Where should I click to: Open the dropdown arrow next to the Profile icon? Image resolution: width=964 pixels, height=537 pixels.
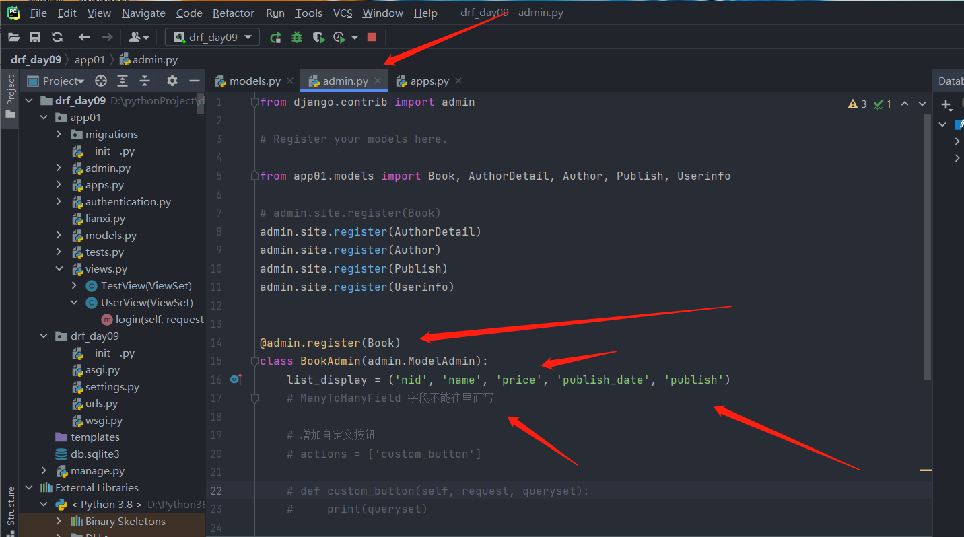[x=355, y=38]
